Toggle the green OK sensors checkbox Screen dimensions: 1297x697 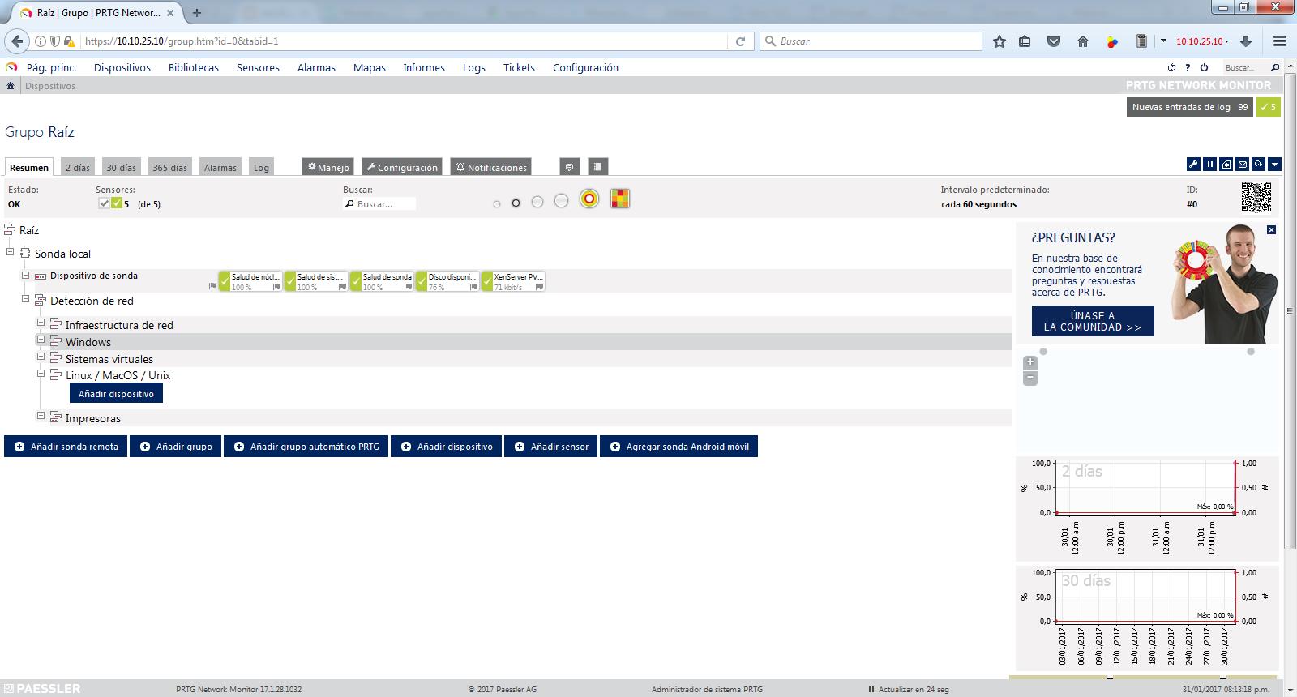pos(117,203)
